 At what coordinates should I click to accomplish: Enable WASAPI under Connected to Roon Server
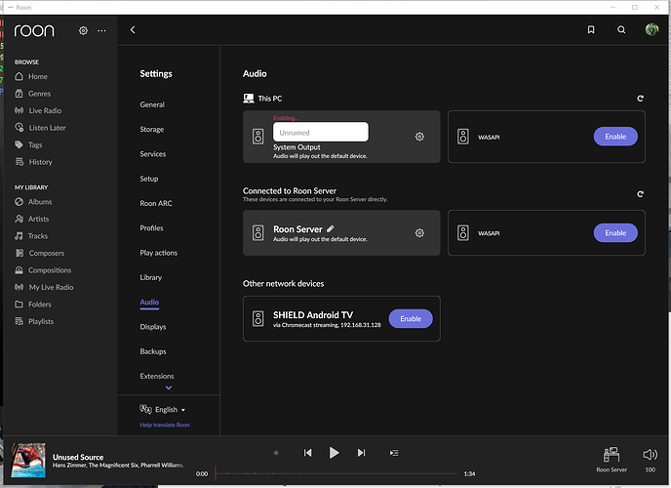pos(615,233)
